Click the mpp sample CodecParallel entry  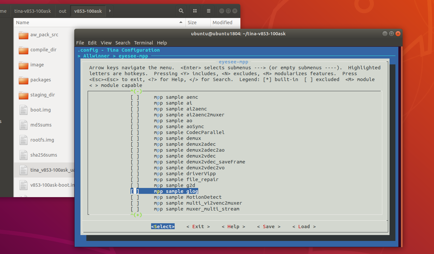(x=189, y=132)
